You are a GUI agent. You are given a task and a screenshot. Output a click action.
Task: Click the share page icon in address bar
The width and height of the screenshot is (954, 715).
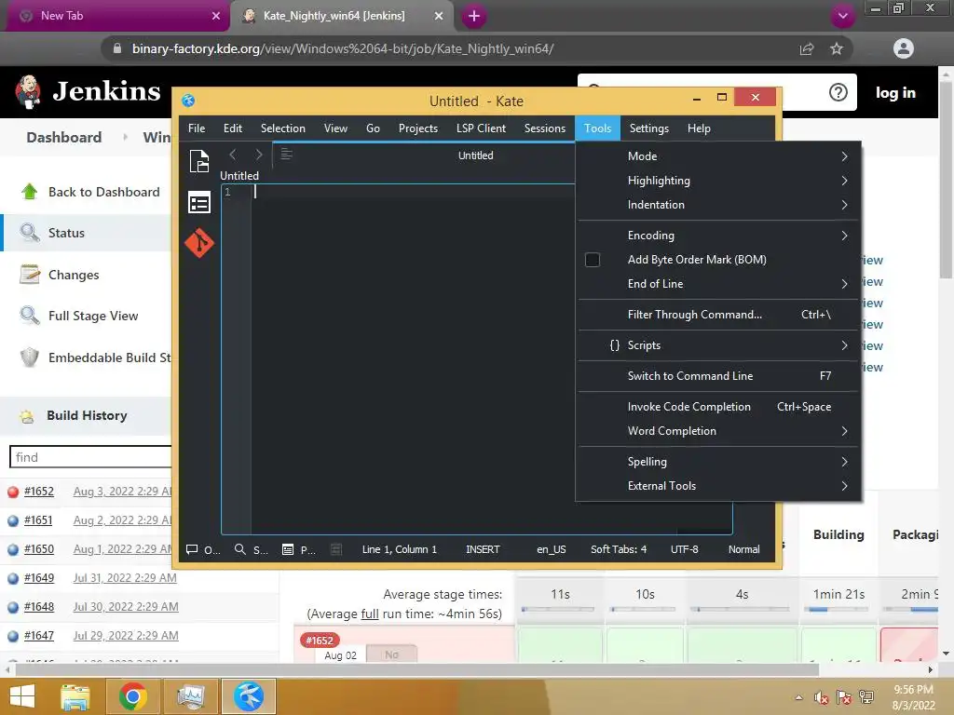[807, 48]
